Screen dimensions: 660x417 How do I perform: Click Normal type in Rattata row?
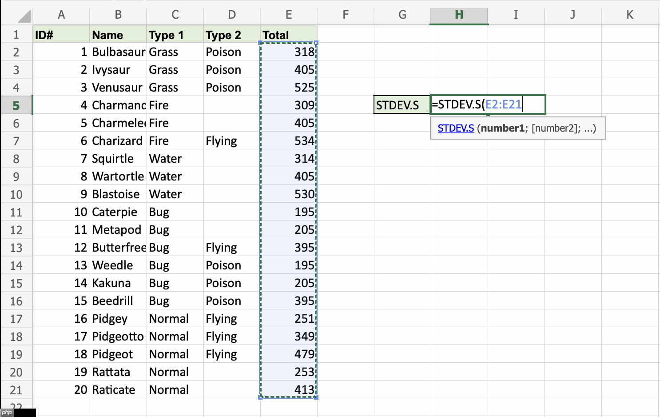coord(175,372)
